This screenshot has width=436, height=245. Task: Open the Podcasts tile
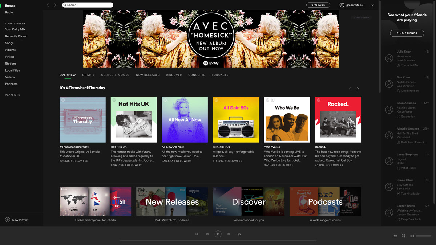tap(325, 201)
